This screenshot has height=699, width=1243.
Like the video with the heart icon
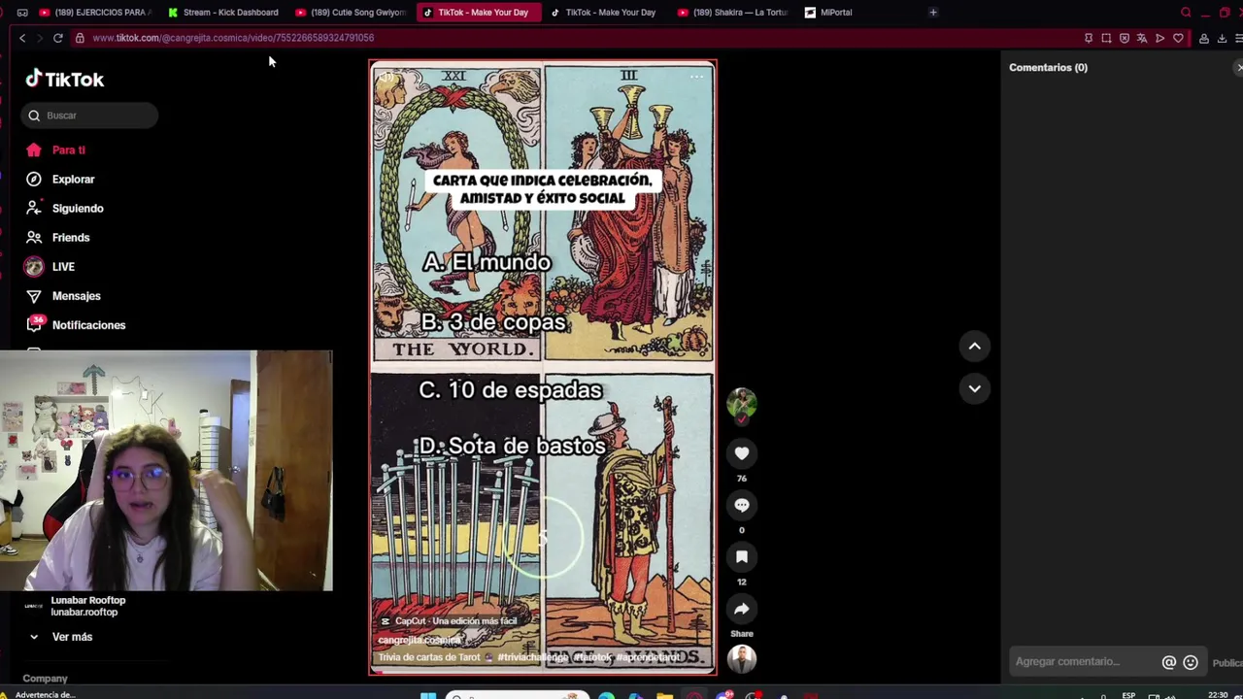coord(742,453)
